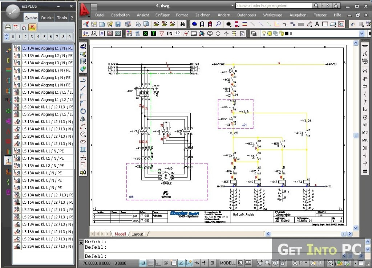Click number 5 button in ecsPLUS panel
The image size is (372, 268).
tap(44, 37)
